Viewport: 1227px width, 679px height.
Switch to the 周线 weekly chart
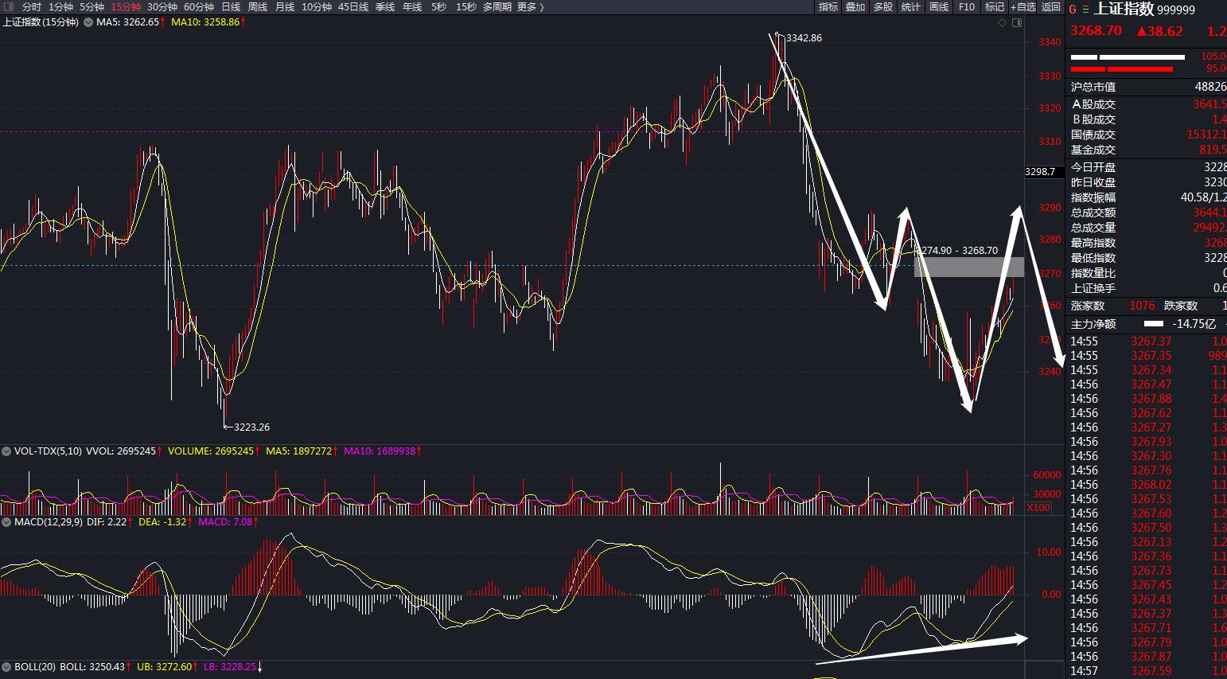tap(258, 6)
